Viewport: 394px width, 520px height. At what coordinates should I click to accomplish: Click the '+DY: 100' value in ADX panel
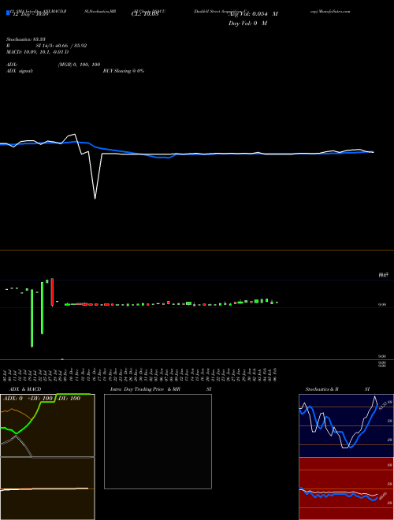click(39, 399)
